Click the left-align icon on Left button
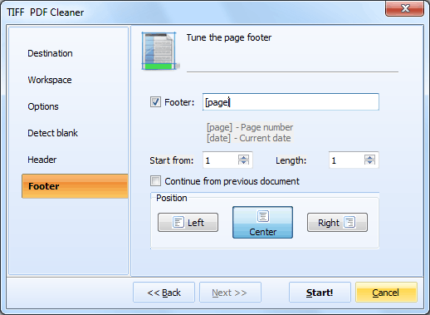Viewport: 430px width, 315px height. pyautogui.click(x=178, y=222)
